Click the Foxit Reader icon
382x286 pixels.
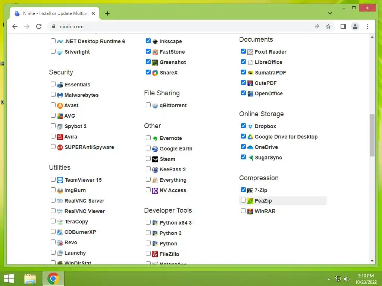[250, 52]
